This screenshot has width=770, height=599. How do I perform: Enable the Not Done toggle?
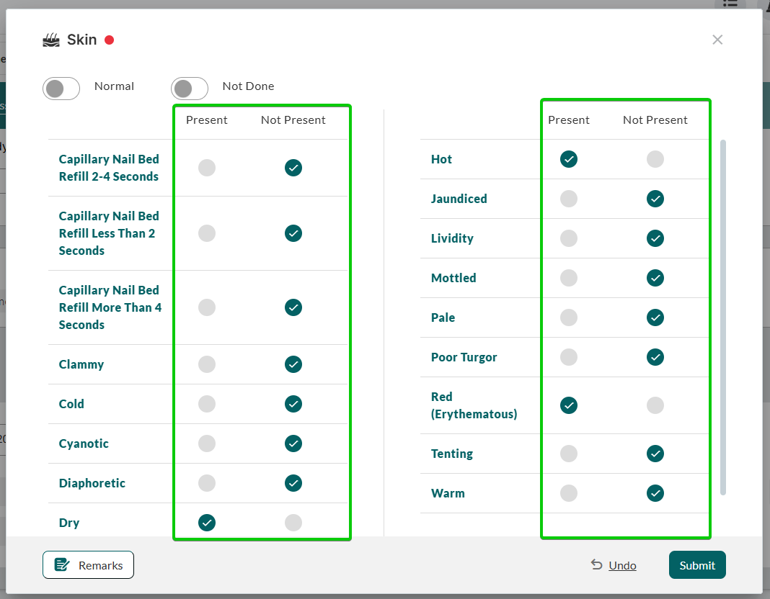(x=190, y=89)
